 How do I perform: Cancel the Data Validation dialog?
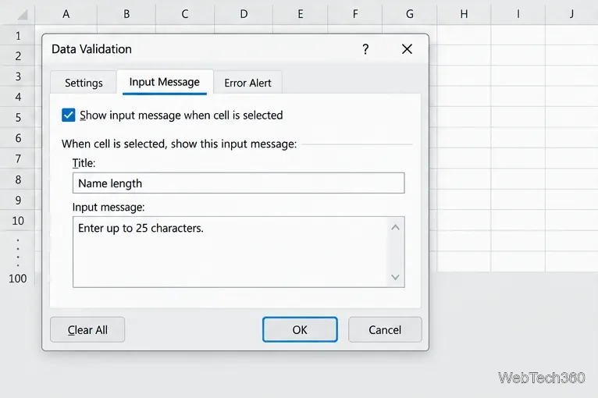pos(385,329)
